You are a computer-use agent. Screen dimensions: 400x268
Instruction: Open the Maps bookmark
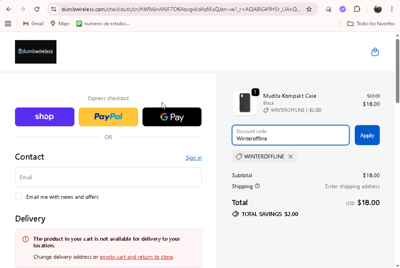[60, 24]
